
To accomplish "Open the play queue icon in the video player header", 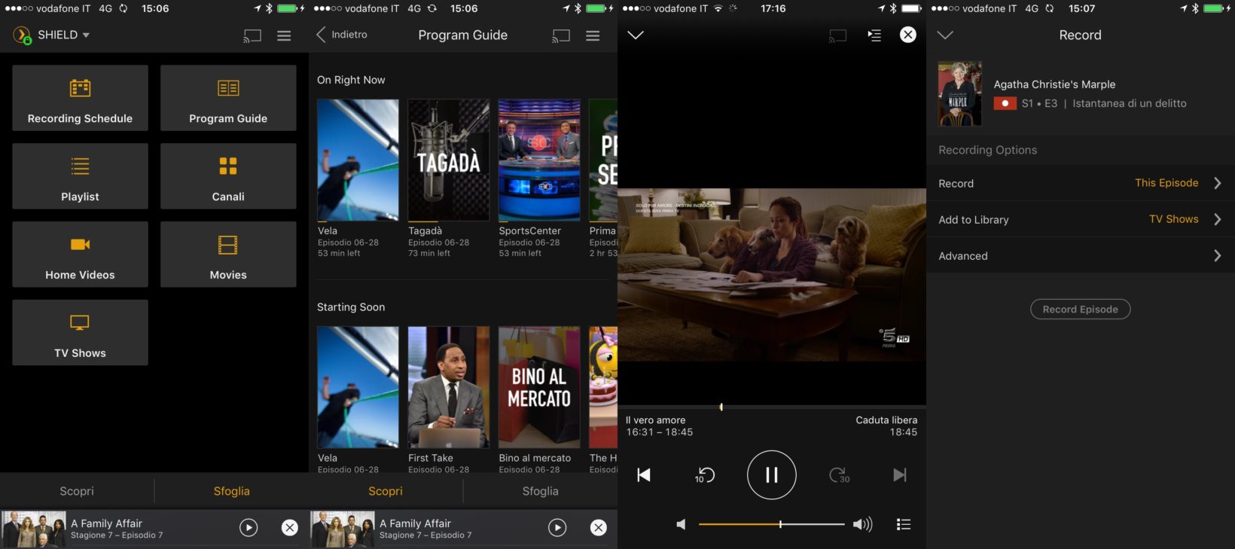I will [874, 35].
